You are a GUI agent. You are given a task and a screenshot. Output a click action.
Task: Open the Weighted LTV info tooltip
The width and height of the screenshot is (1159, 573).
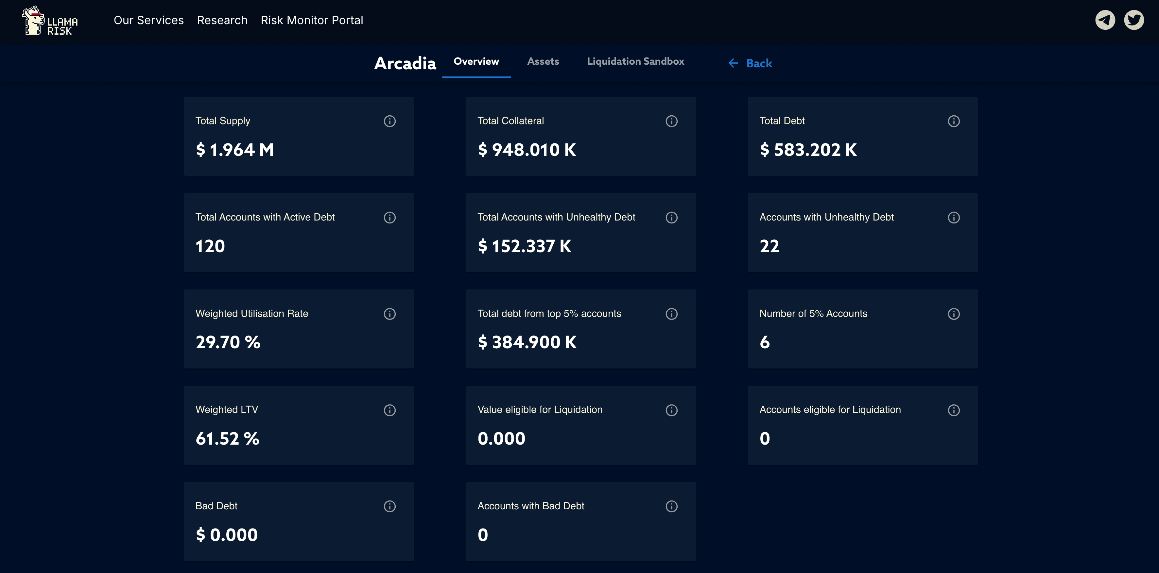coord(389,410)
